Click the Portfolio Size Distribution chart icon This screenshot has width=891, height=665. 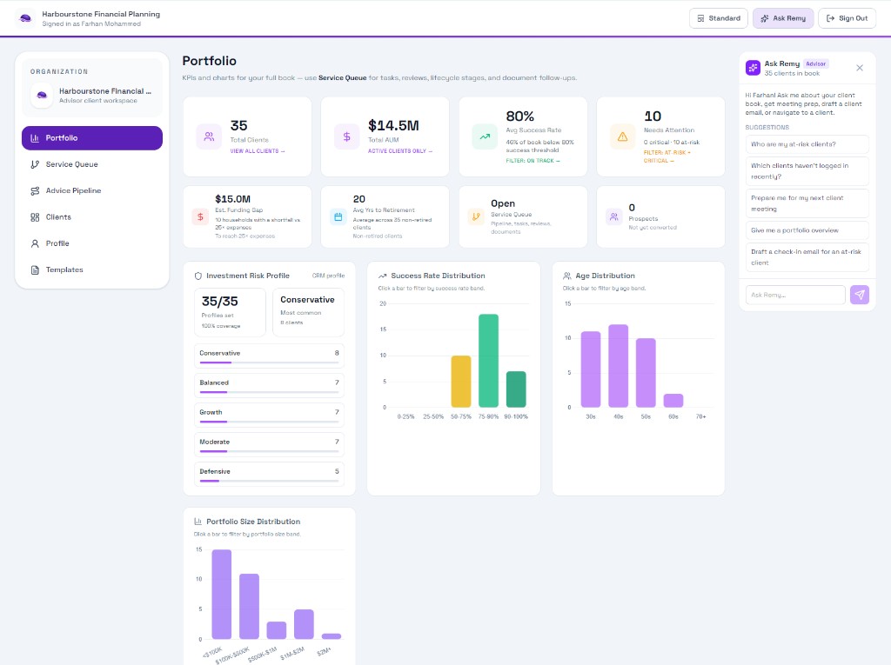coord(198,522)
